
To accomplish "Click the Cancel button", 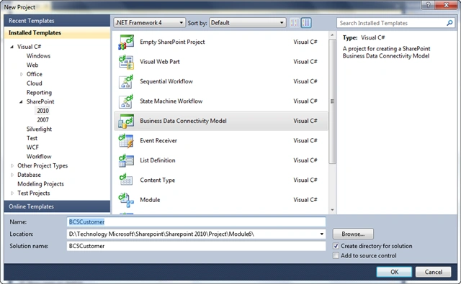I will click(x=434, y=272).
